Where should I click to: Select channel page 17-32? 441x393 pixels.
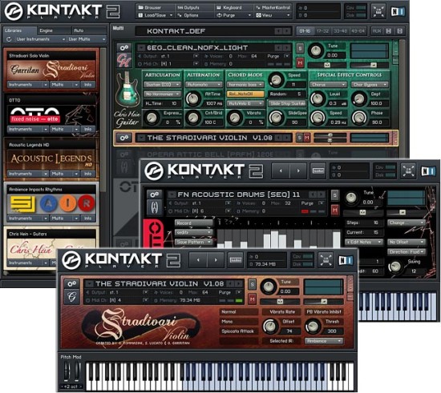[322, 31]
